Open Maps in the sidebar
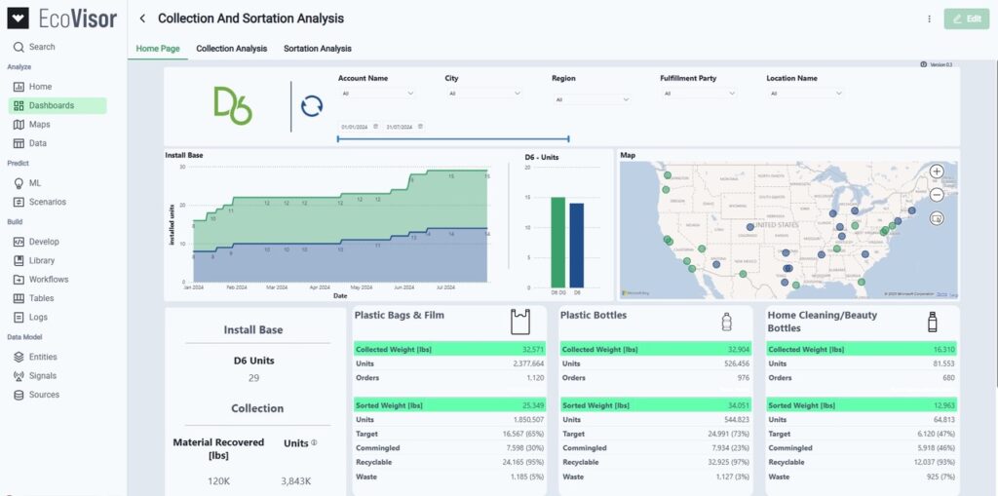This screenshot has width=998, height=496. click(x=39, y=124)
